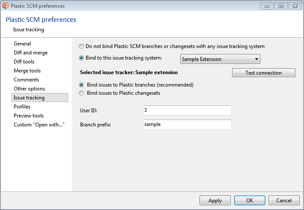This screenshot has height=210, width=304.
Task: Maximize the preferences window
Action: coord(281,6)
